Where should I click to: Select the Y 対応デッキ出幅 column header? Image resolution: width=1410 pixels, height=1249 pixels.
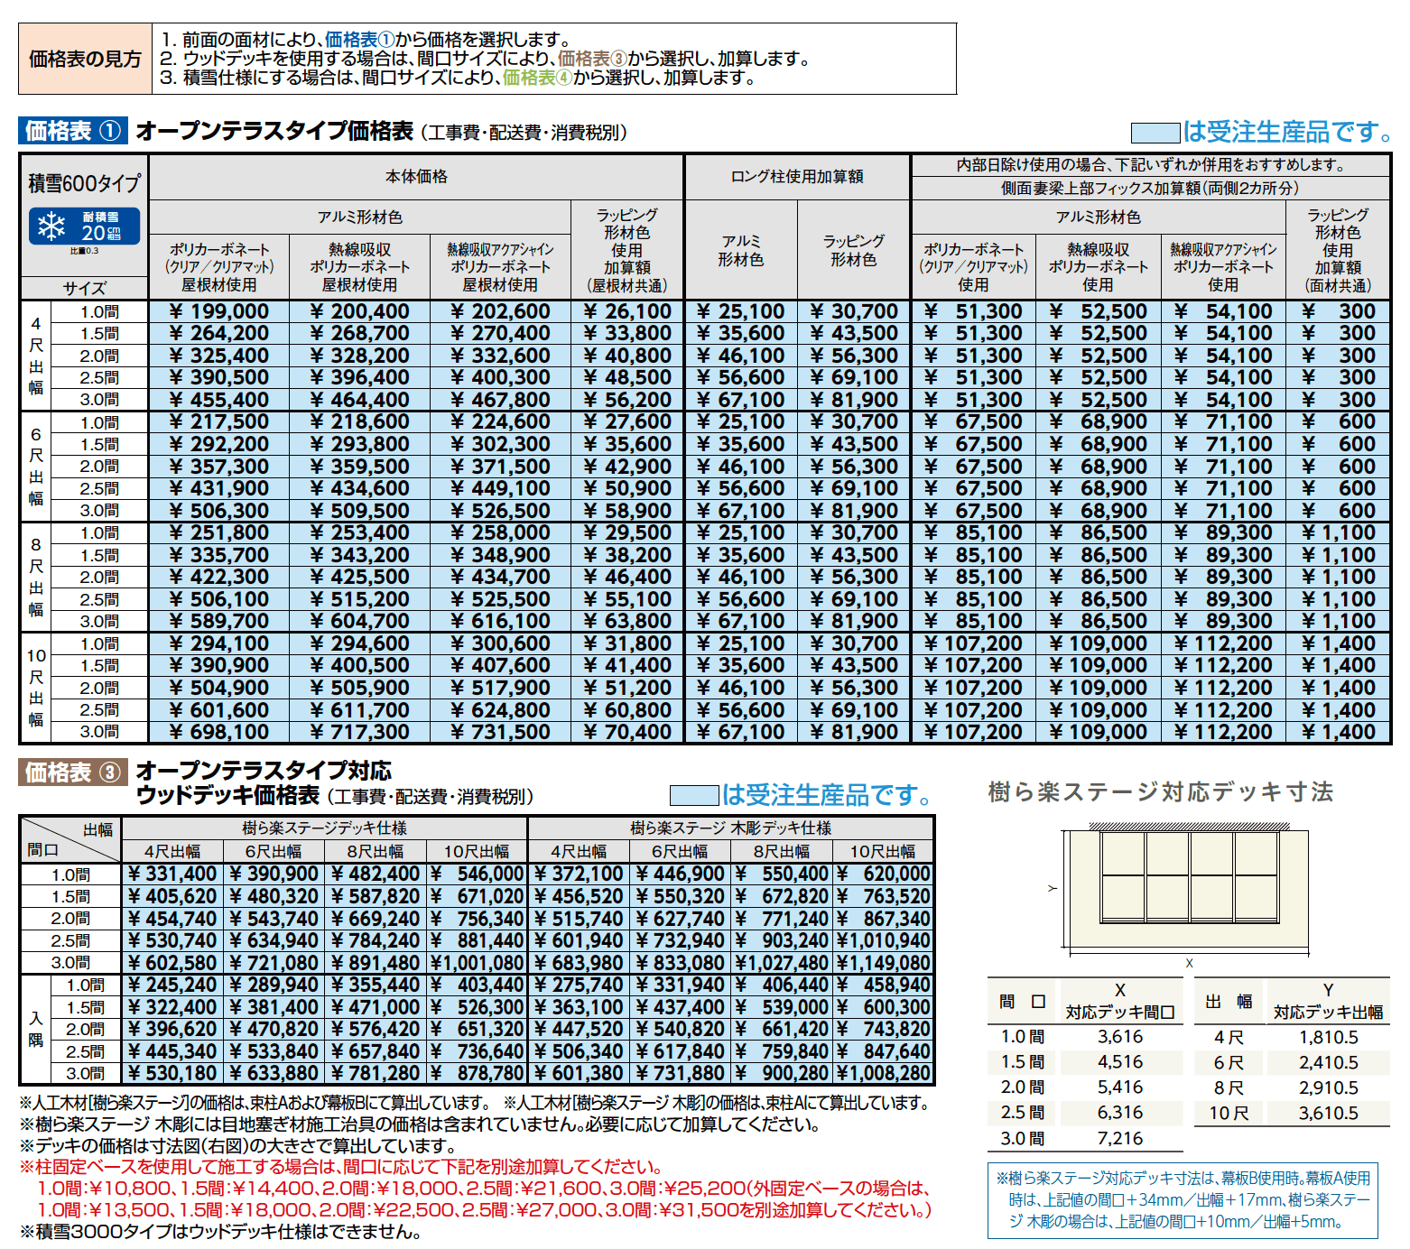coord(1328,1001)
